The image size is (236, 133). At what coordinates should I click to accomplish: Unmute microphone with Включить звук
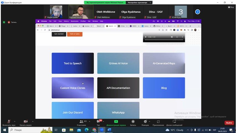[9, 122]
